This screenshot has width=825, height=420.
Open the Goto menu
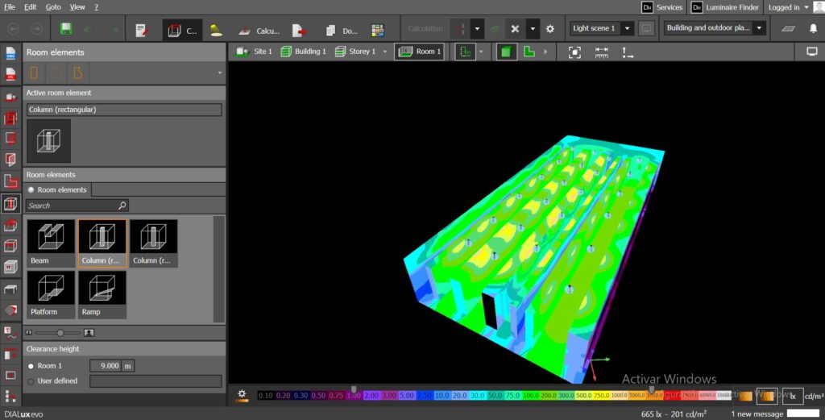point(53,6)
